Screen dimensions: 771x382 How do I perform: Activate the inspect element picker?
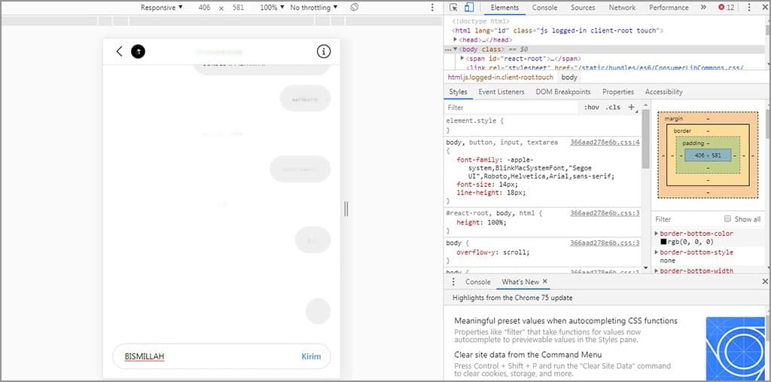click(453, 8)
